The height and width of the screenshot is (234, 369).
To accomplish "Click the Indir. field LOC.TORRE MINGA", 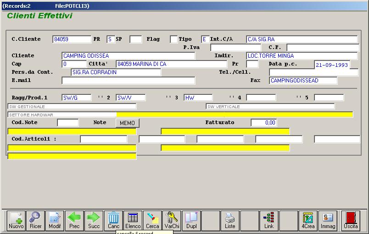I will pos(302,55).
